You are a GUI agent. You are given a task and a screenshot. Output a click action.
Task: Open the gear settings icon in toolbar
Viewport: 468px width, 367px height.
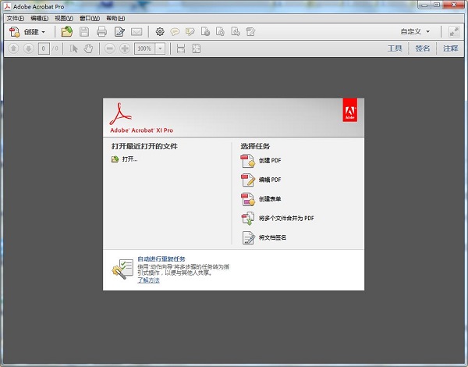pyautogui.click(x=160, y=31)
